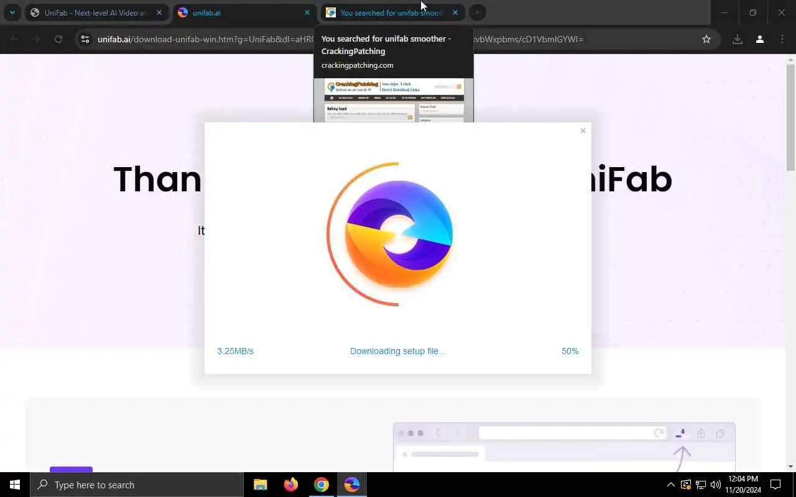Close the UniFab download dialog

click(x=583, y=130)
